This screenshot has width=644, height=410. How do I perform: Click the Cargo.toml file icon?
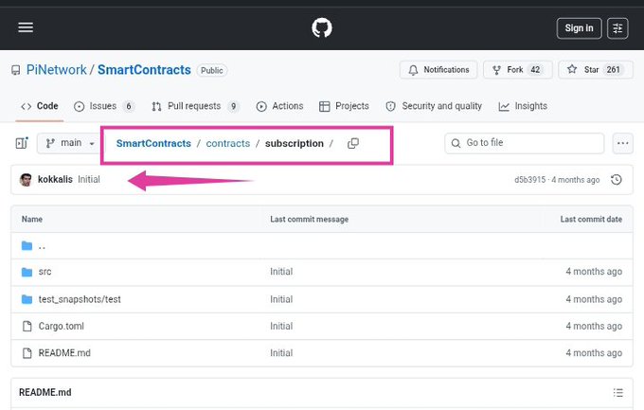[x=27, y=326]
